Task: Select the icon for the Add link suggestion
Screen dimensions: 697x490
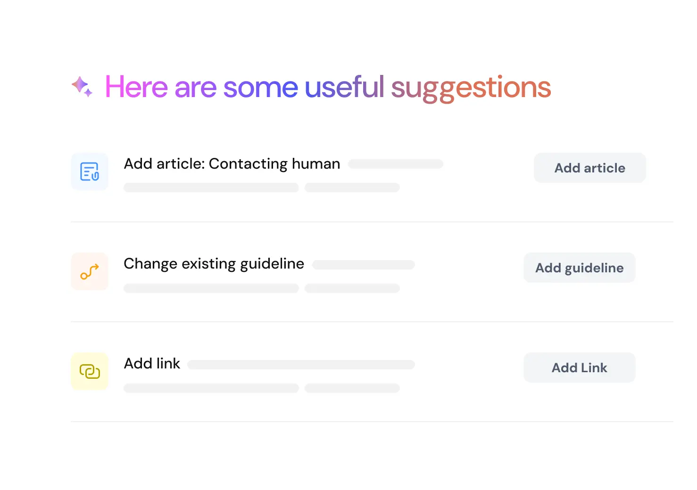Action: [x=90, y=371]
